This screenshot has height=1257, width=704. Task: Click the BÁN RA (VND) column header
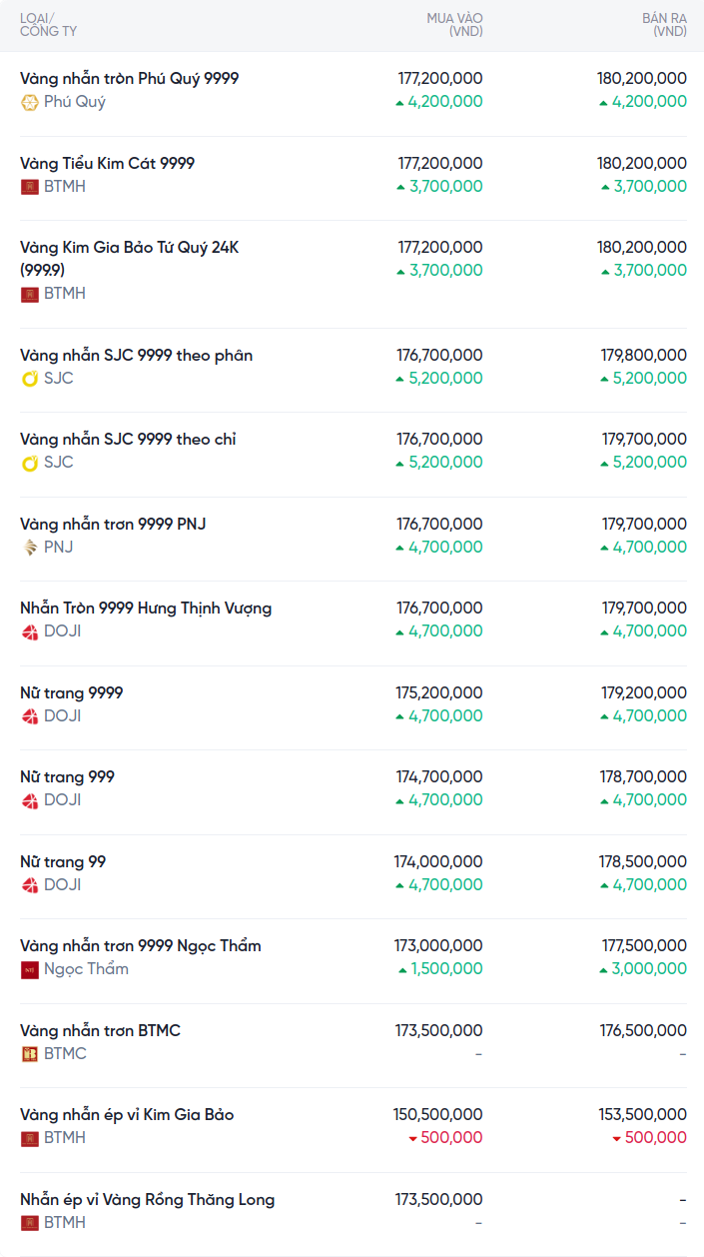click(x=664, y=25)
